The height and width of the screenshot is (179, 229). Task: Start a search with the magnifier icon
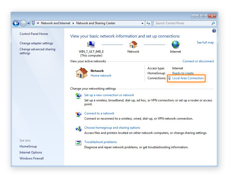click(213, 23)
